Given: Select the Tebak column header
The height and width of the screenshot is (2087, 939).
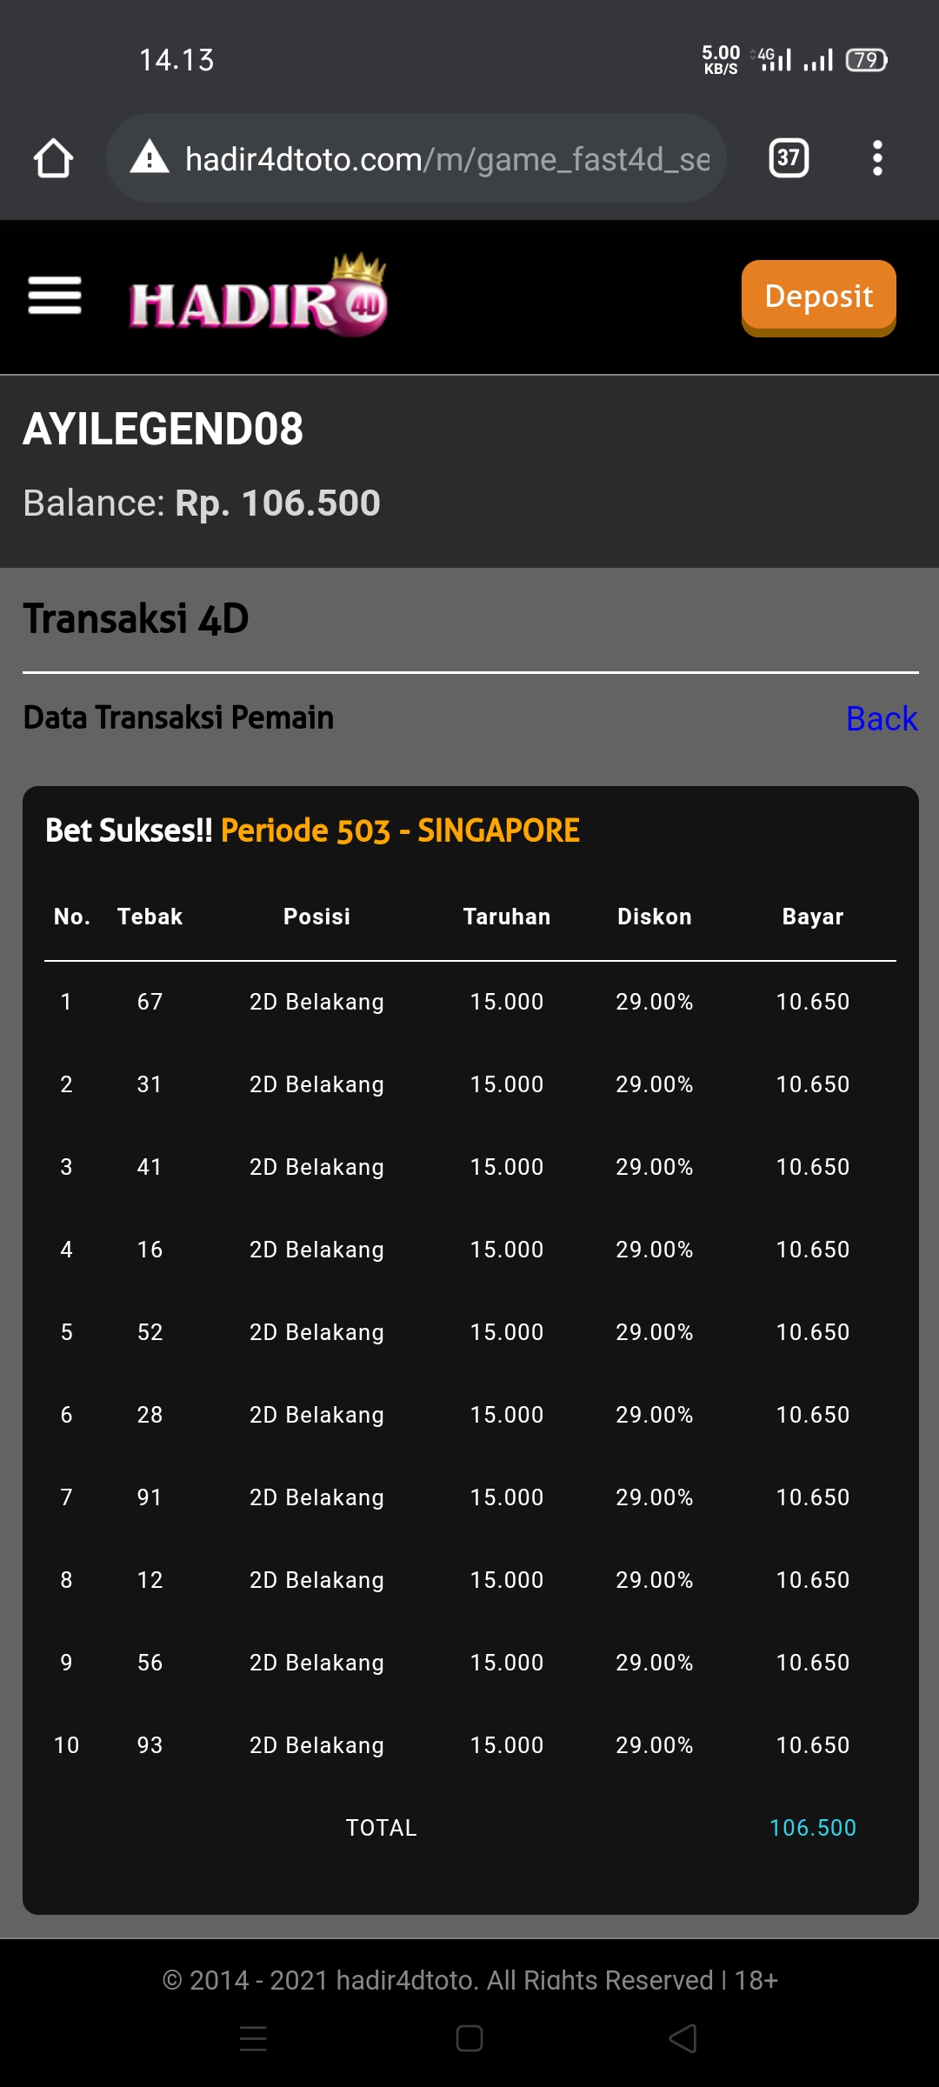Looking at the screenshot, I should [150, 917].
